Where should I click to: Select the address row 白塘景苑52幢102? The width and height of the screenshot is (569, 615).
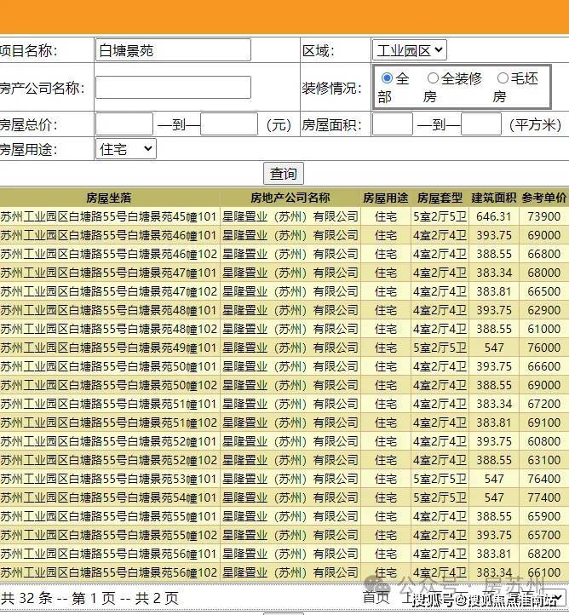[x=109, y=460]
